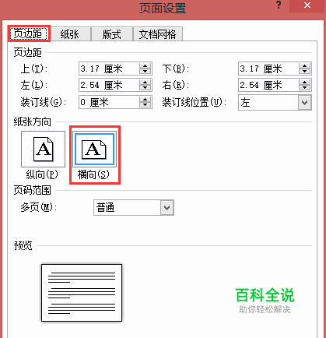Select the 横向 landscape orientation icon
Screen dimensions: 326x338
[94, 149]
